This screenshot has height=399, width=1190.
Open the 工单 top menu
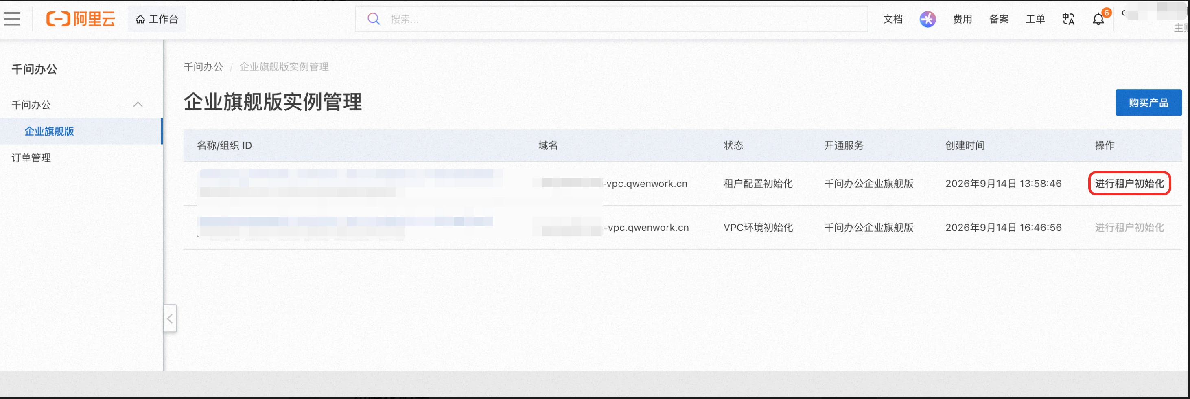[x=1035, y=19]
